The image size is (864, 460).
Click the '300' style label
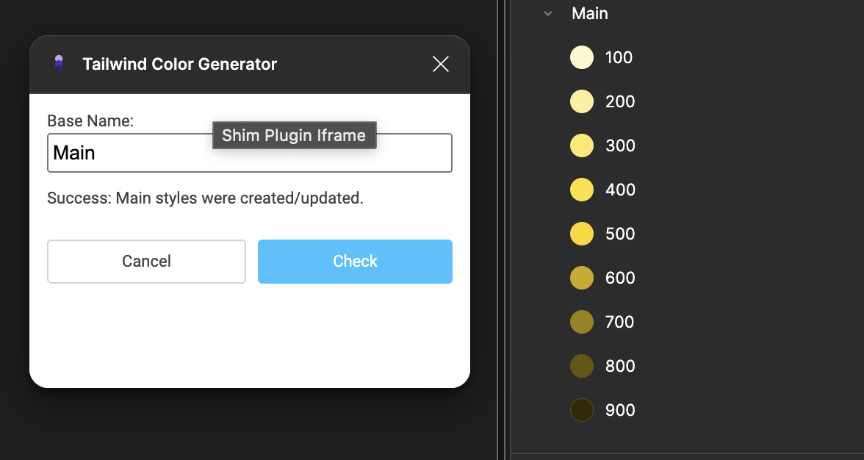tap(620, 145)
